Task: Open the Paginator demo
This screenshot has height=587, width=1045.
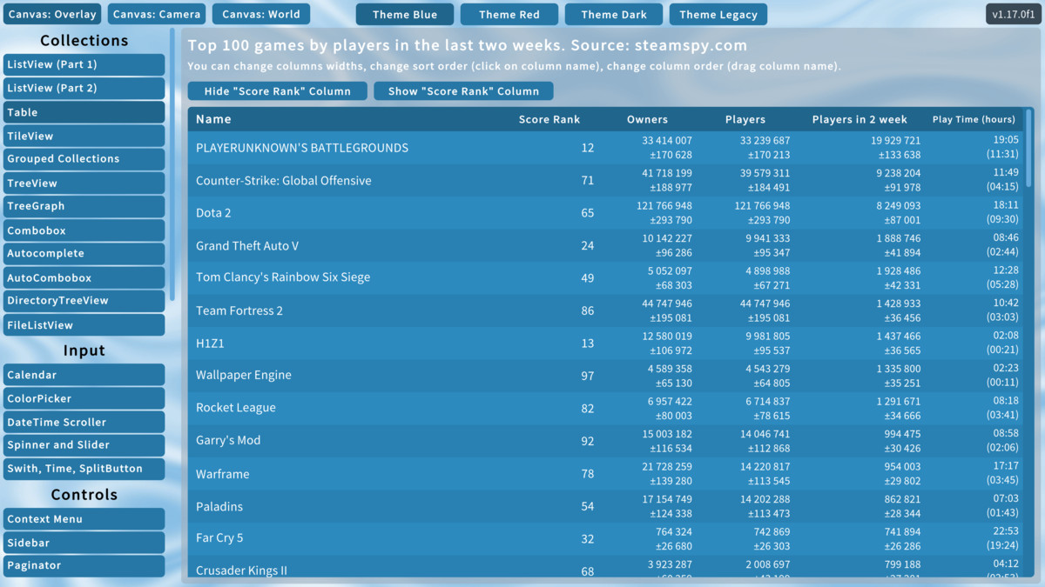Action: coord(84,565)
